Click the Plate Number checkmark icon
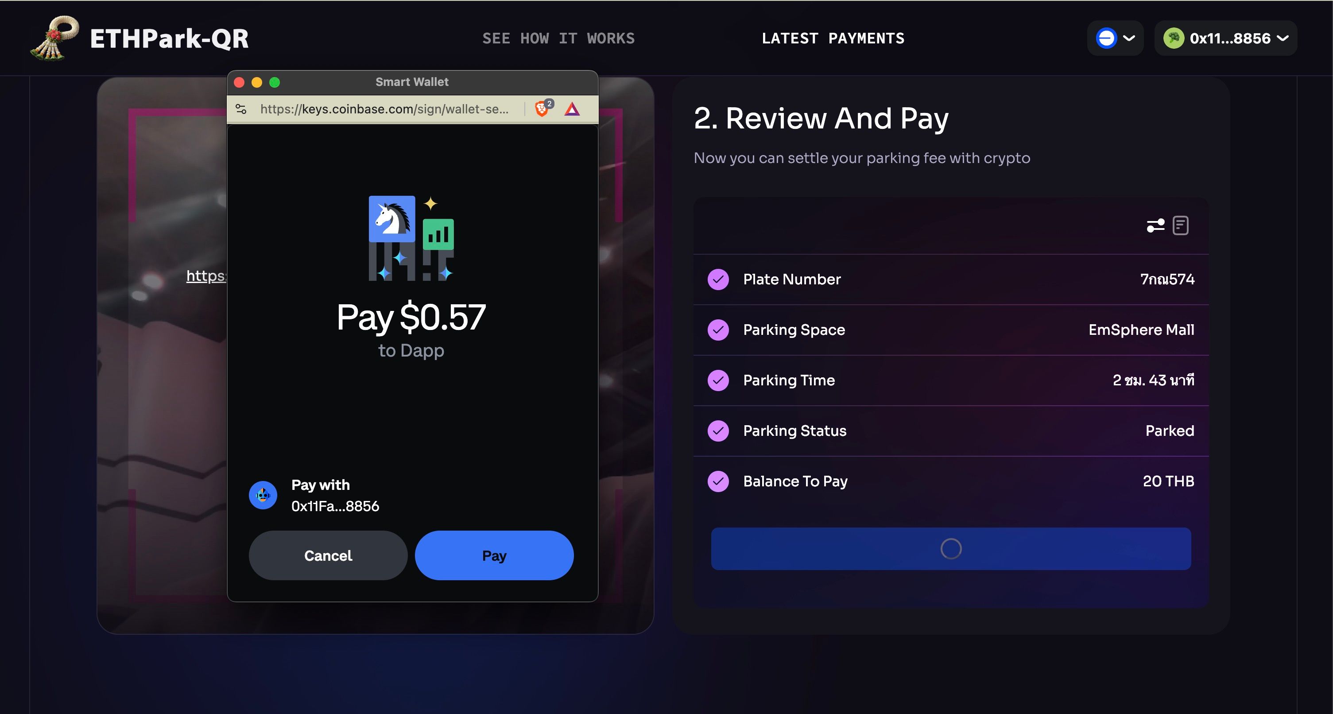Image resolution: width=1333 pixels, height=714 pixels. tap(718, 279)
